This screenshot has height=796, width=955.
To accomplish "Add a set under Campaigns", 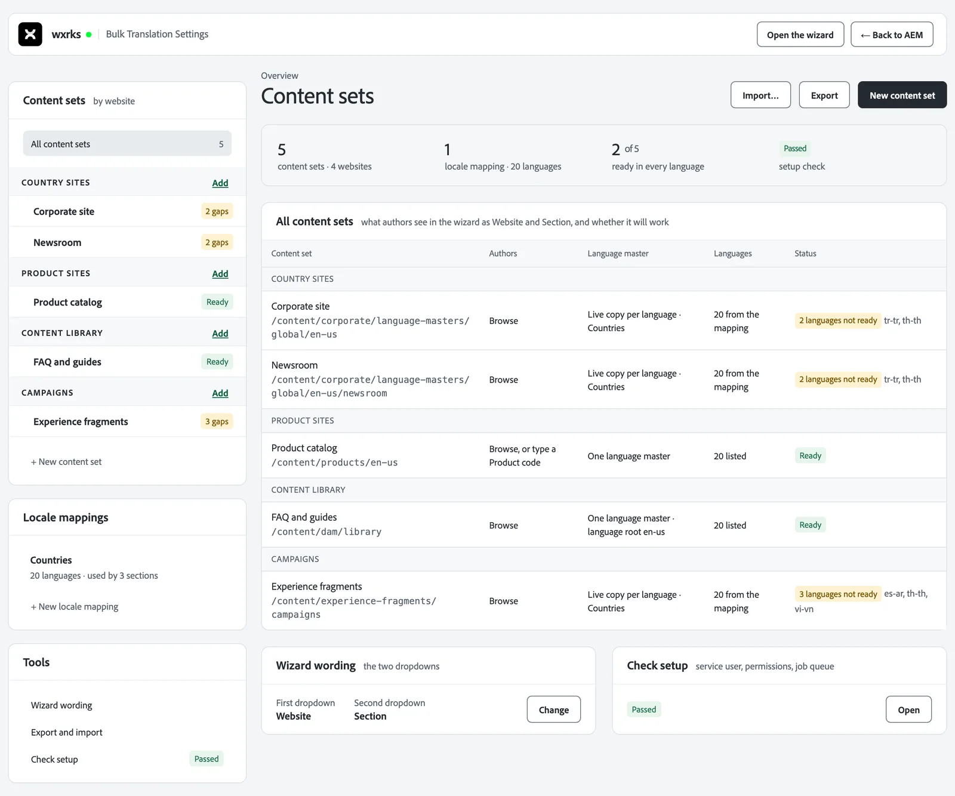I will (220, 393).
